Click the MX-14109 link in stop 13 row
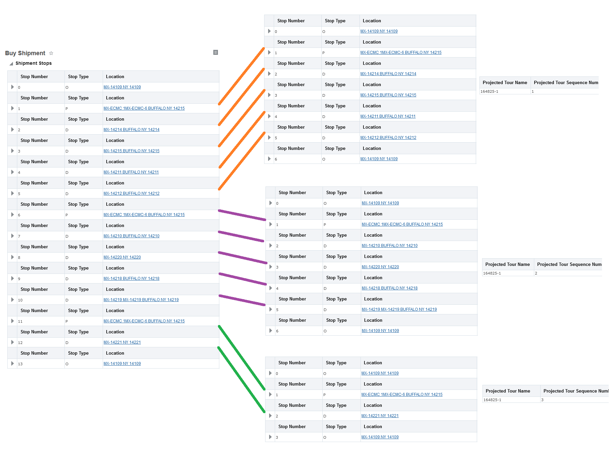This screenshot has height=456, width=612. coord(122,364)
